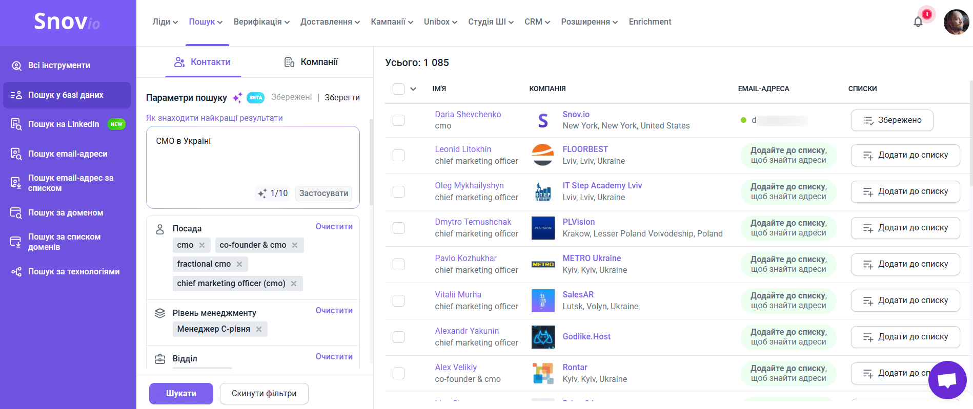Remove the 'fractional cmo' tag
Screen dimensions: 973x409
tap(239, 264)
